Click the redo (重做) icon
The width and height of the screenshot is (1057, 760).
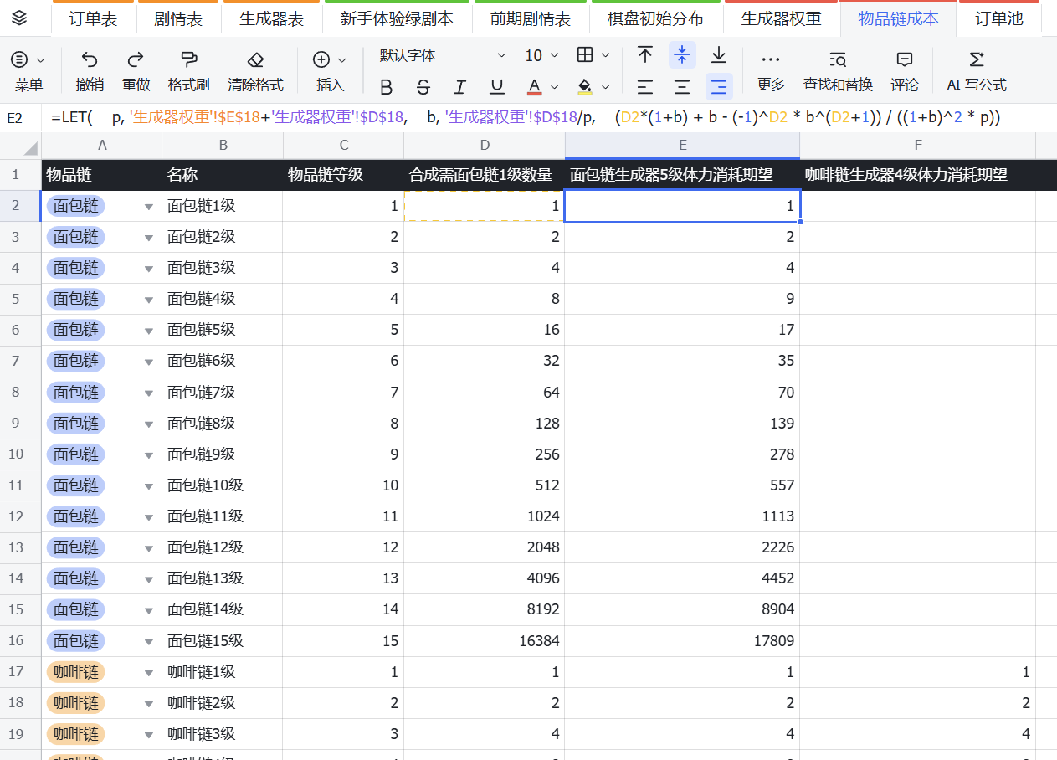coord(136,59)
